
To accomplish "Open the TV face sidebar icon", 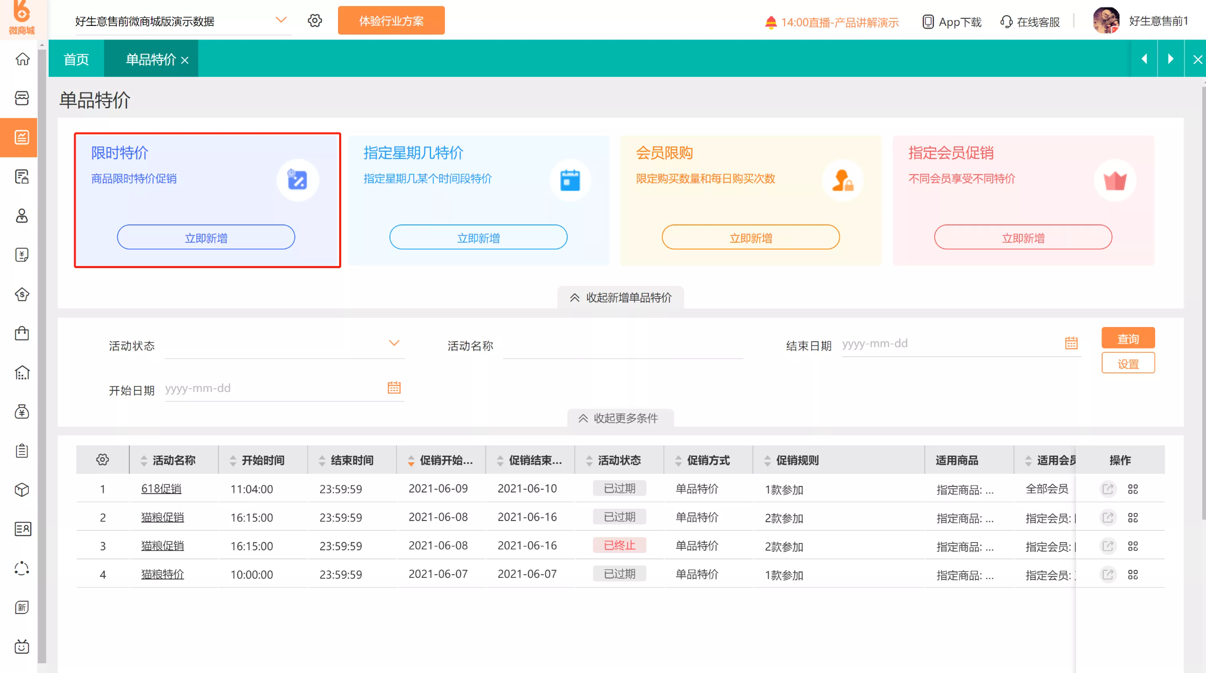I will (x=22, y=647).
